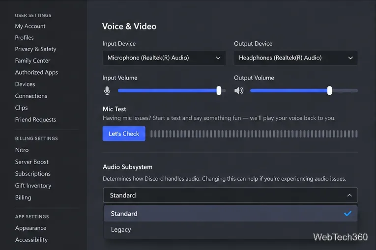
Task: Click the blue checkmark beside Standard
Action: coord(347,213)
